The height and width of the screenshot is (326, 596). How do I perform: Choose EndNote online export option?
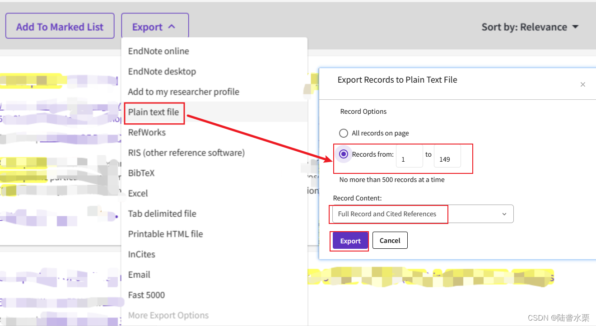pos(214,51)
